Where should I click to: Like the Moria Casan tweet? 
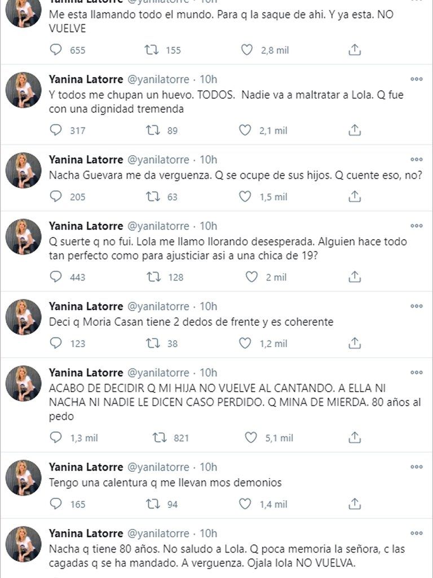pos(246,343)
